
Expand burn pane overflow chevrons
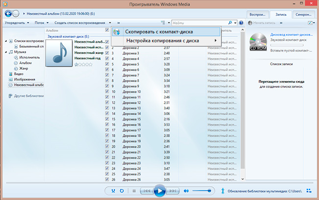[x=281, y=23]
